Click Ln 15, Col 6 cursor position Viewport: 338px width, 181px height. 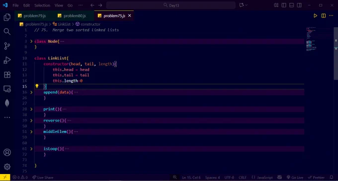click(x=191, y=178)
